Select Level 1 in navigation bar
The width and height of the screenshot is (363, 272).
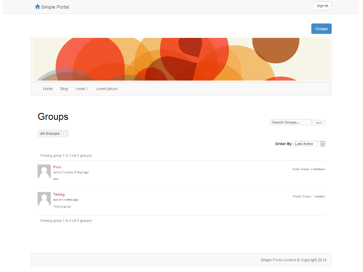click(x=82, y=89)
